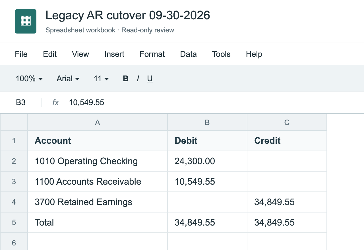The width and height of the screenshot is (364, 250).
Task: Open the File menu
Action: [21, 54]
